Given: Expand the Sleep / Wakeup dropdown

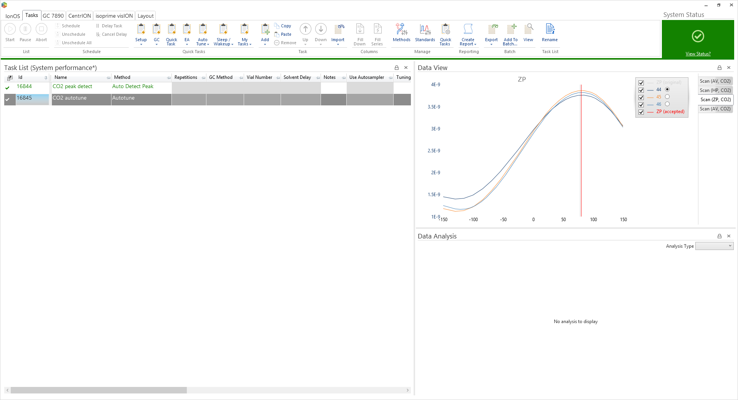Looking at the screenshot, I should point(223,42).
